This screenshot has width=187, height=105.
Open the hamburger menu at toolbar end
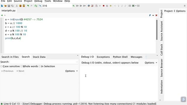[185, 6]
